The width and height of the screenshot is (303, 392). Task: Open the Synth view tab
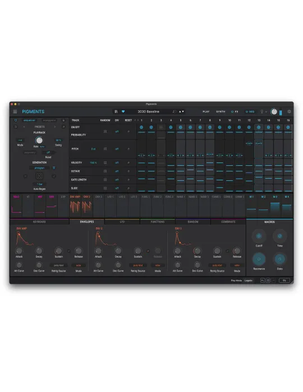221,111
